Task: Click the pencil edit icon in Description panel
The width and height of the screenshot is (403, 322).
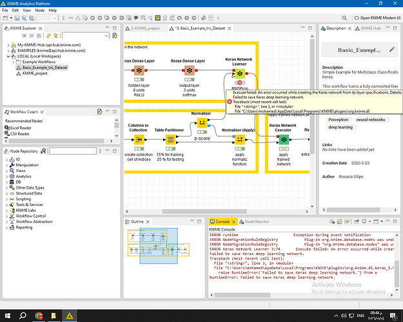Action: [391, 50]
